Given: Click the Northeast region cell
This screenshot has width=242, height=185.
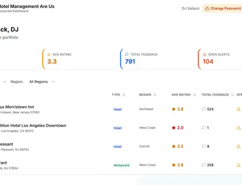Looking at the screenshot, I should [146, 109].
